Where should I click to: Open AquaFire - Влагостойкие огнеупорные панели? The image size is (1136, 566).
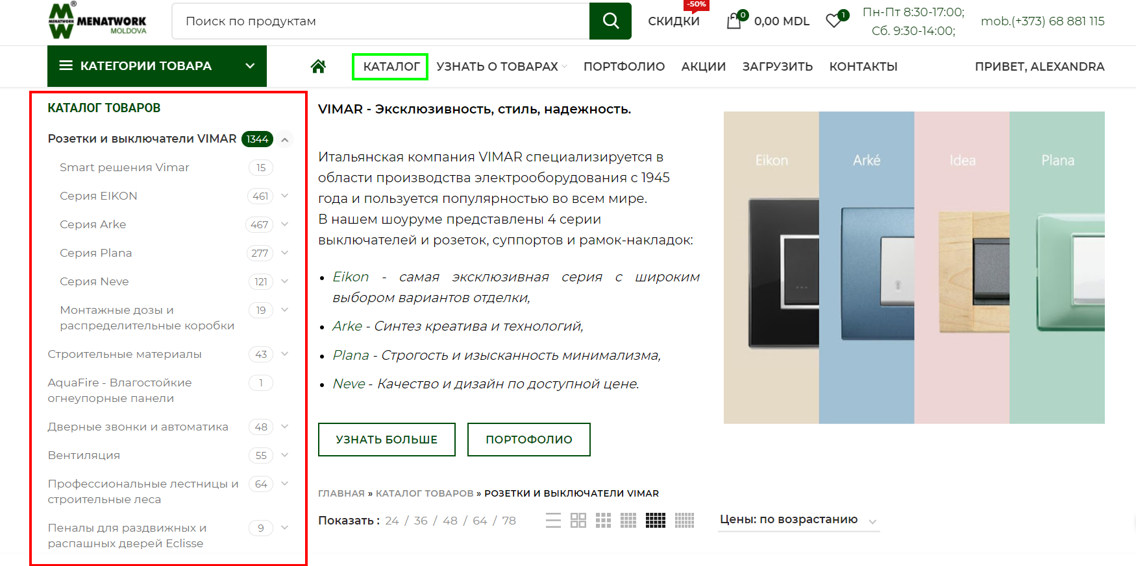[x=119, y=390]
